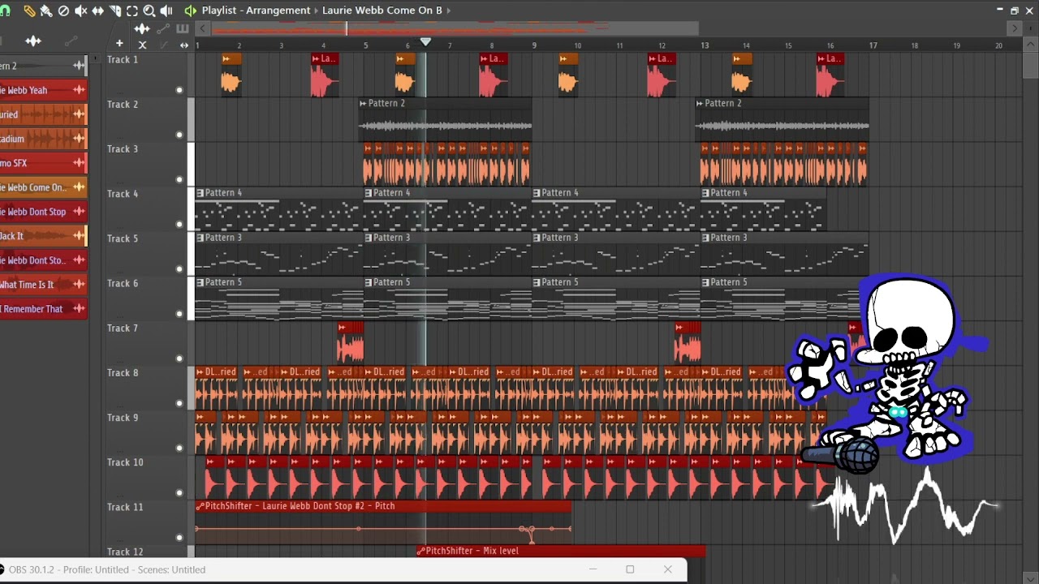Mute Track 7 with its round switch
The image size is (1039, 584).
point(179,358)
